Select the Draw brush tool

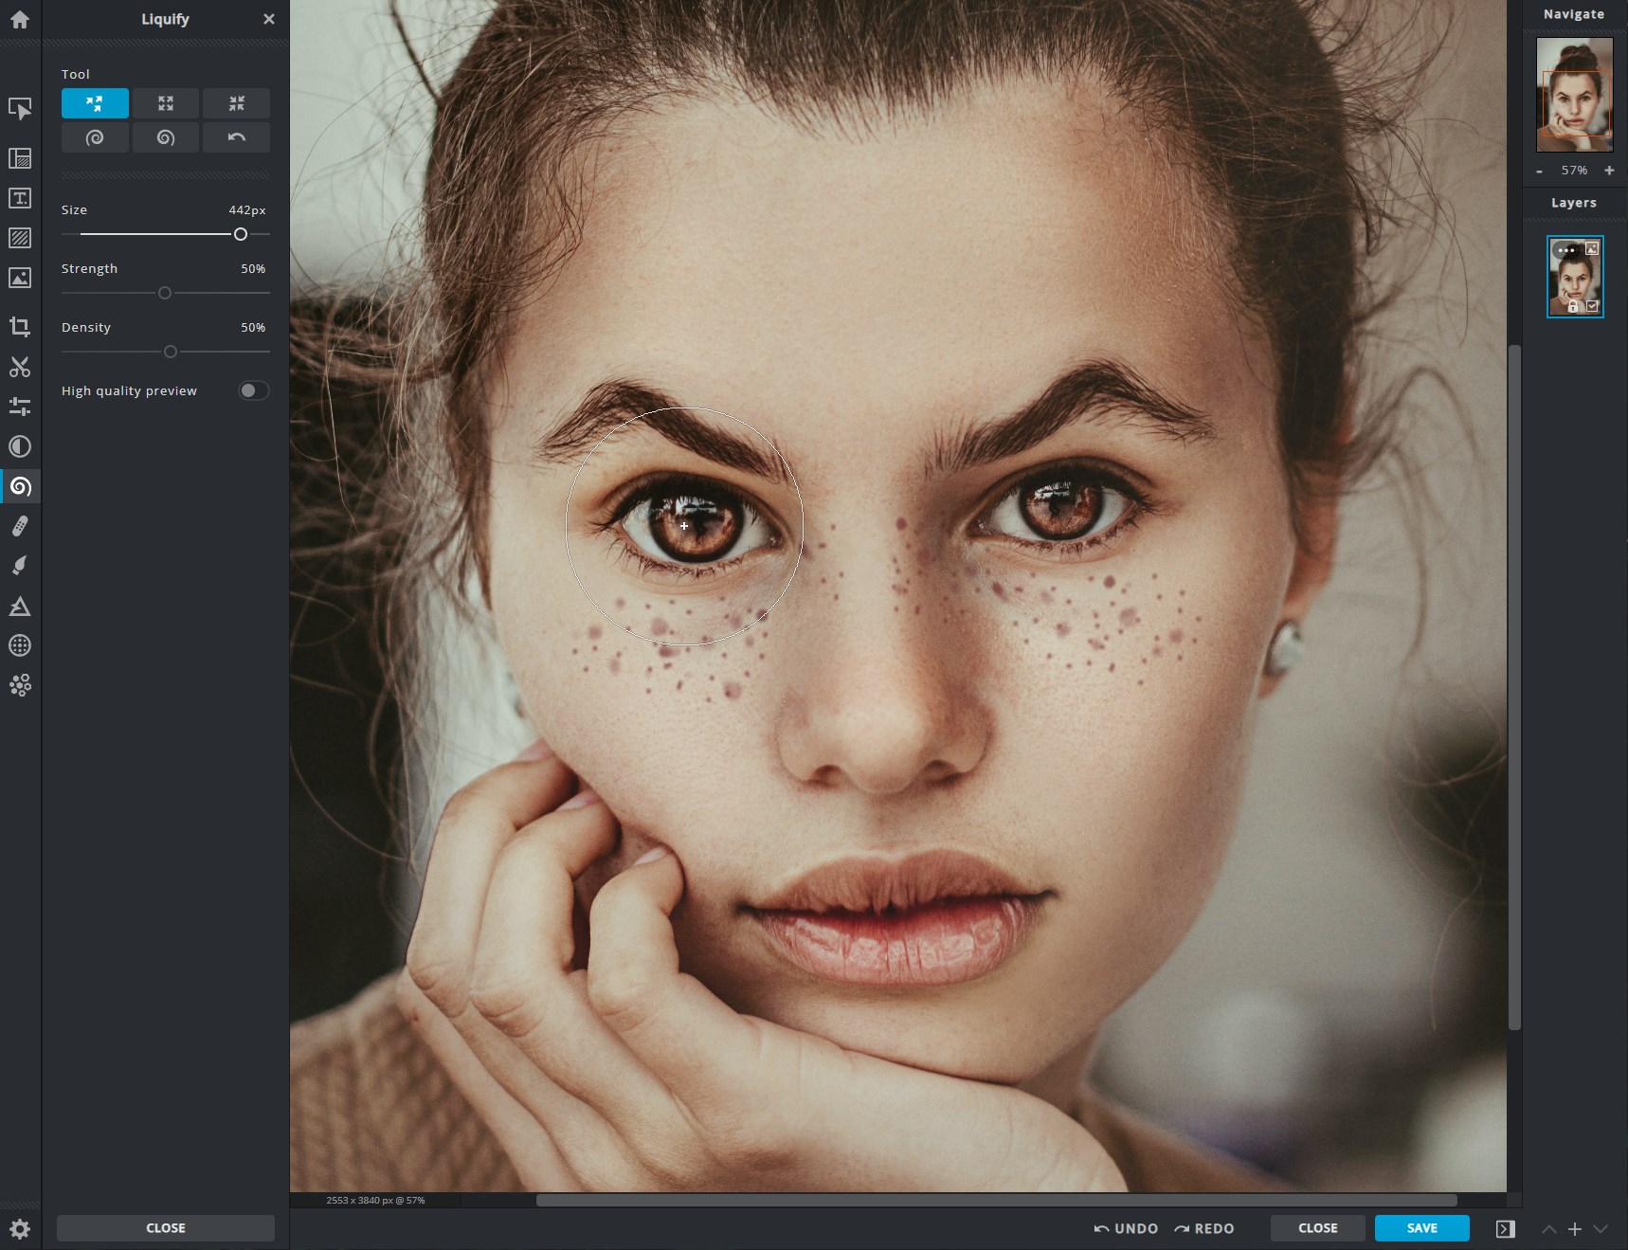pyautogui.click(x=20, y=564)
